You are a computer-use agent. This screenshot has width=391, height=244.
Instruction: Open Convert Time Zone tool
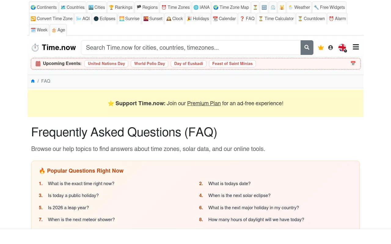click(x=51, y=19)
